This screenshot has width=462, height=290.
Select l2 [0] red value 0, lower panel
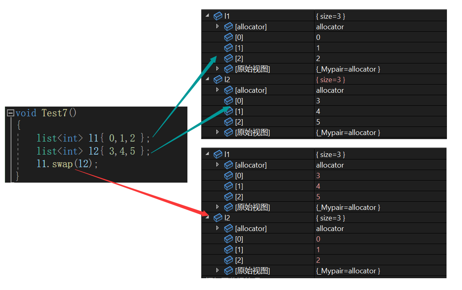318,239
